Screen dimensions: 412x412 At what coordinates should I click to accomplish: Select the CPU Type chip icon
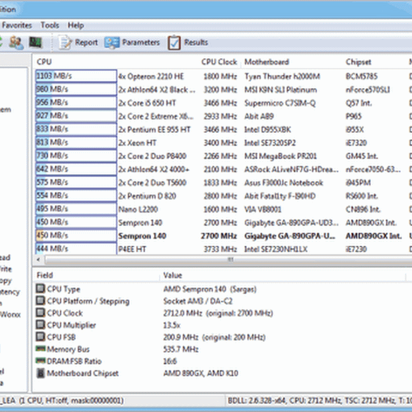pyautogui.click(x=40, y=289)
